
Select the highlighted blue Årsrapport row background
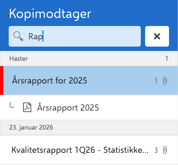coord(90,80)
